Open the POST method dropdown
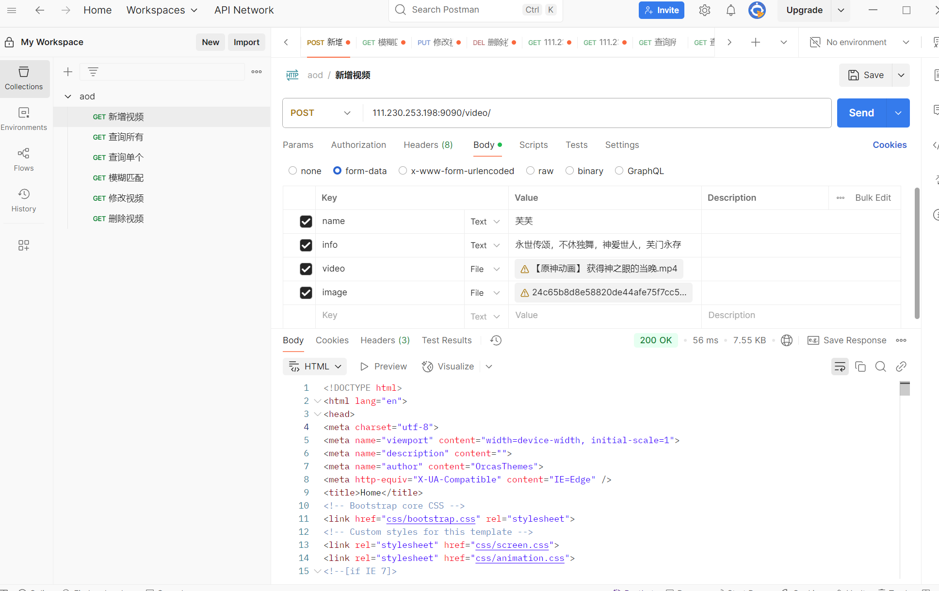This screenshot has height=591, width=939. pos(321,113)
